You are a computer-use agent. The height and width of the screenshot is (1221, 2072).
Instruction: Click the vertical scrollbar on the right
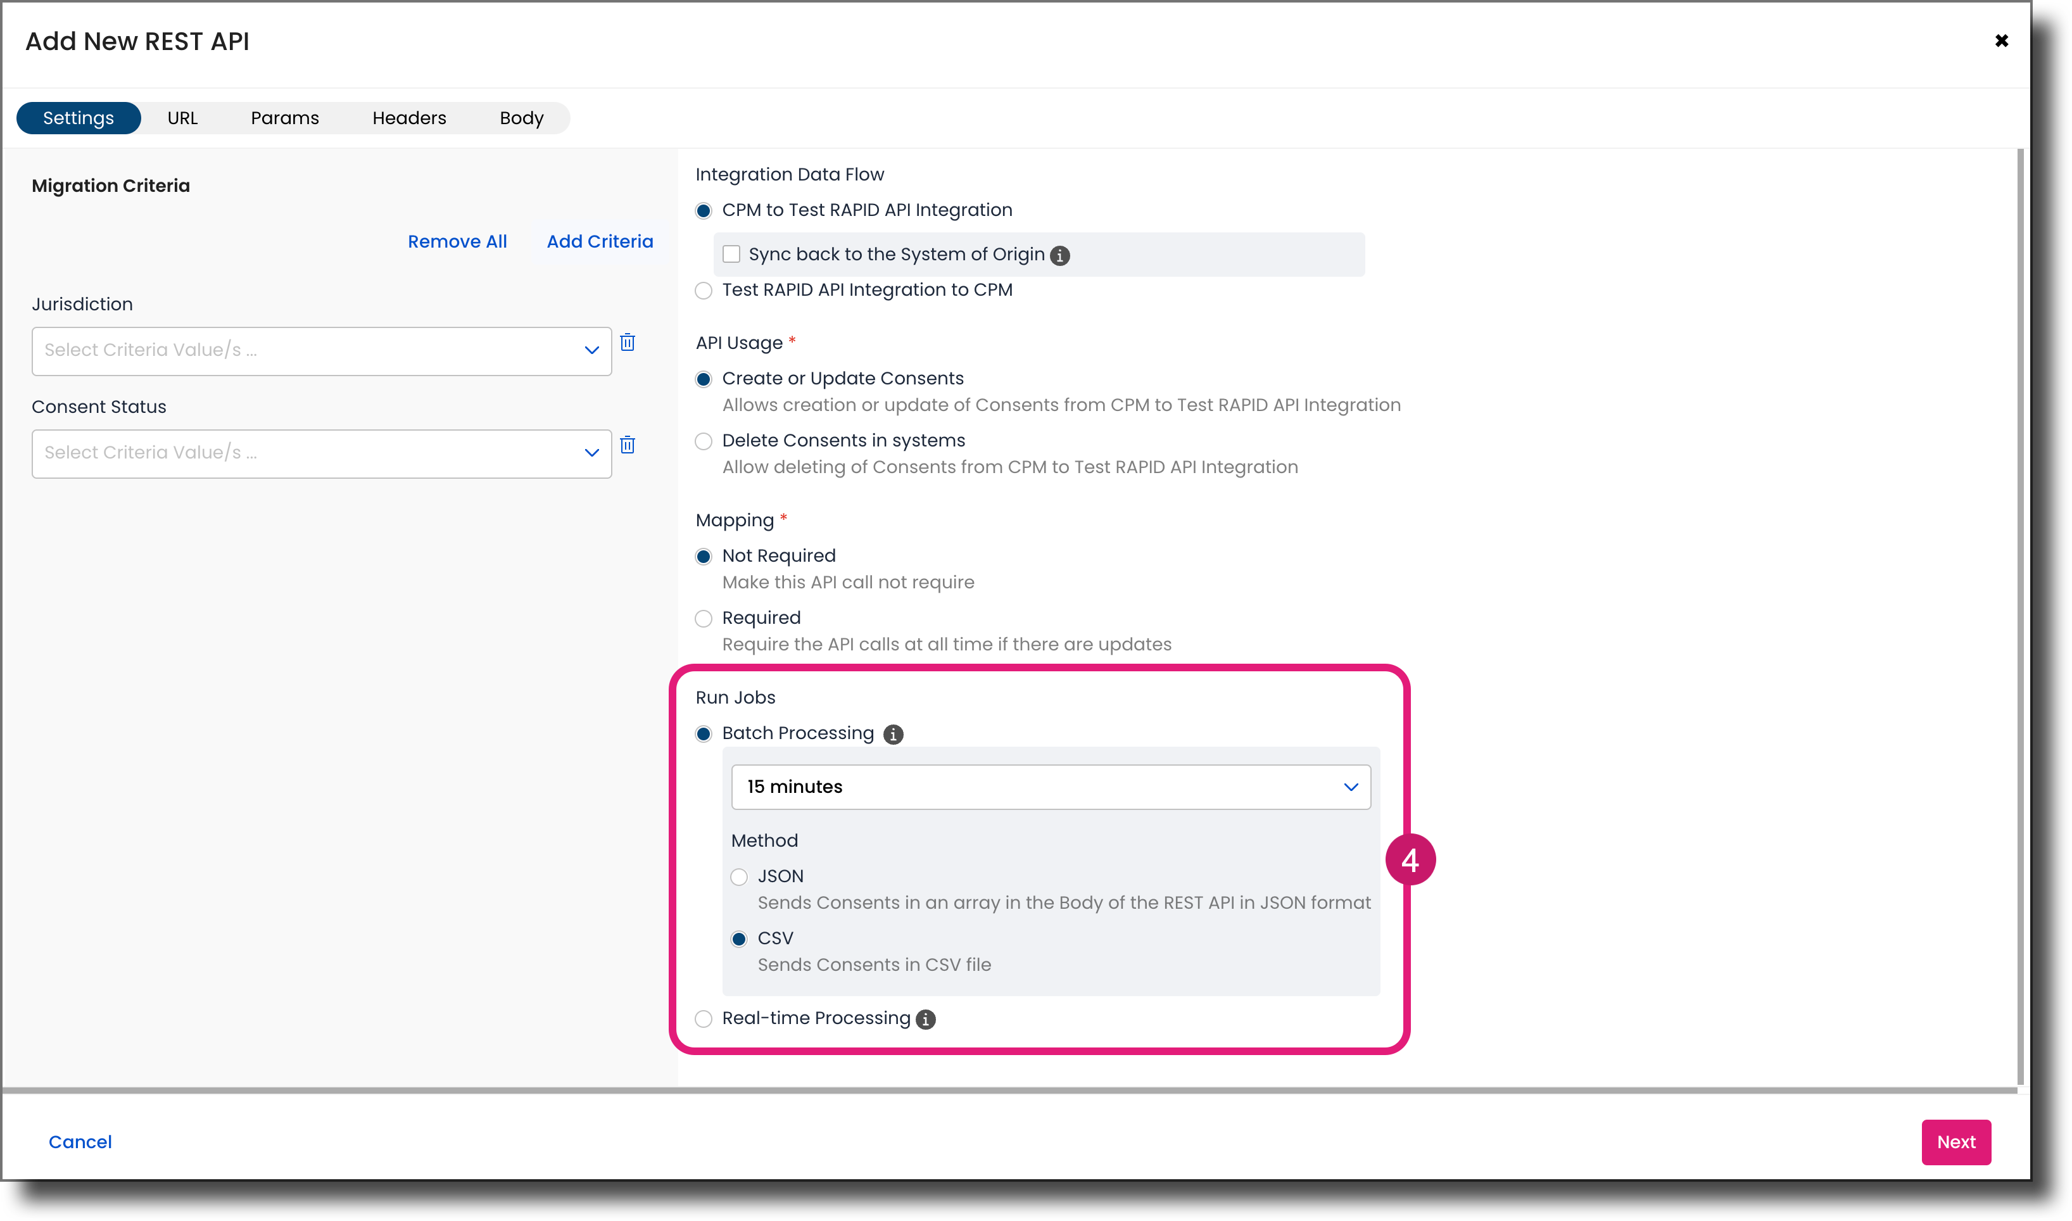tap(2020, 617)
